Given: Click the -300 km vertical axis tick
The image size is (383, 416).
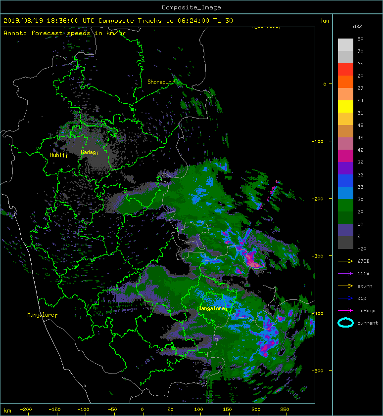Looking at the screenshot, I should point(318,256).
